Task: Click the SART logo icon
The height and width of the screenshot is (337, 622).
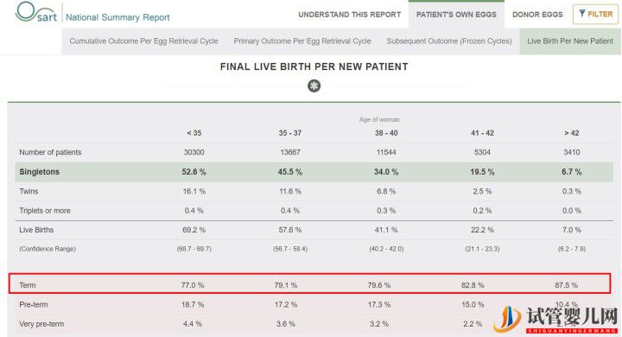Action: (x=35, y=12)
